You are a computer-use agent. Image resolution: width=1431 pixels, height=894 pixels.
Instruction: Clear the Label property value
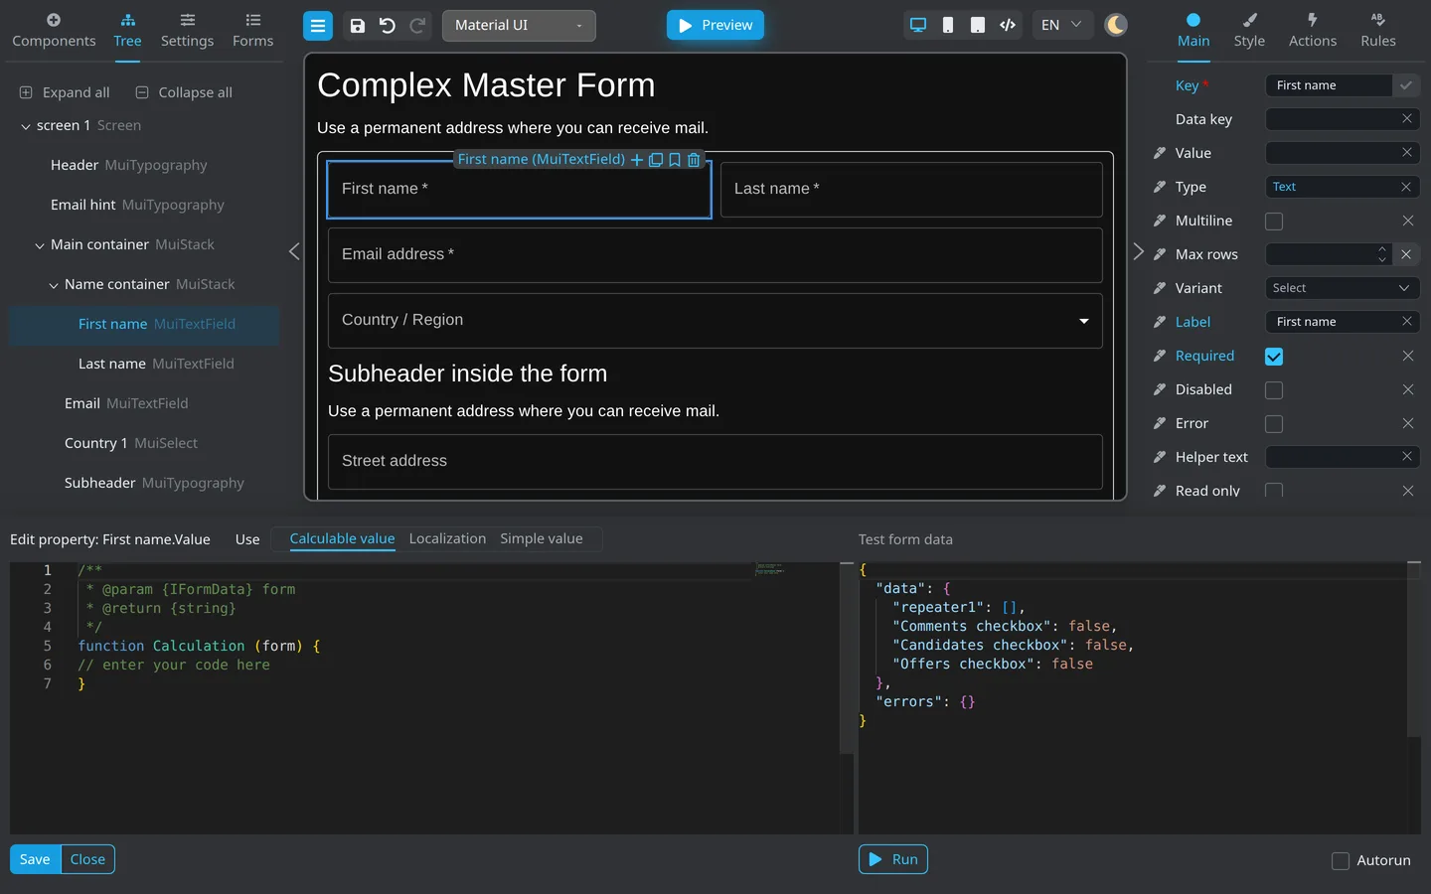(x=1407, y=322)
